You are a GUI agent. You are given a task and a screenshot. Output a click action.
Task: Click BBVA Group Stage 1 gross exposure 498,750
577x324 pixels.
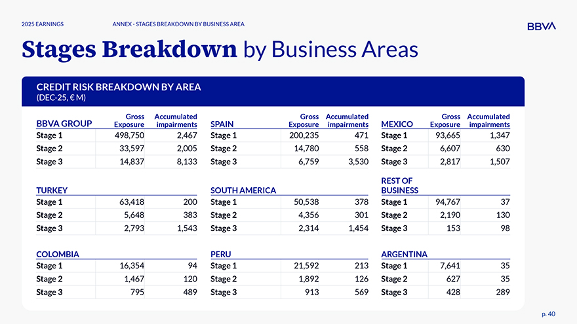pos(130,135)
